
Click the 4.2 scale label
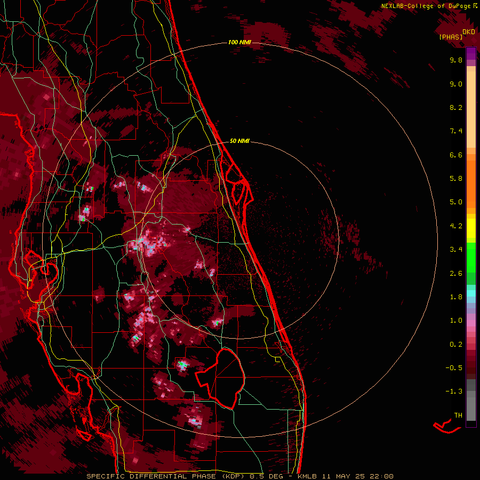pos(456,226)
